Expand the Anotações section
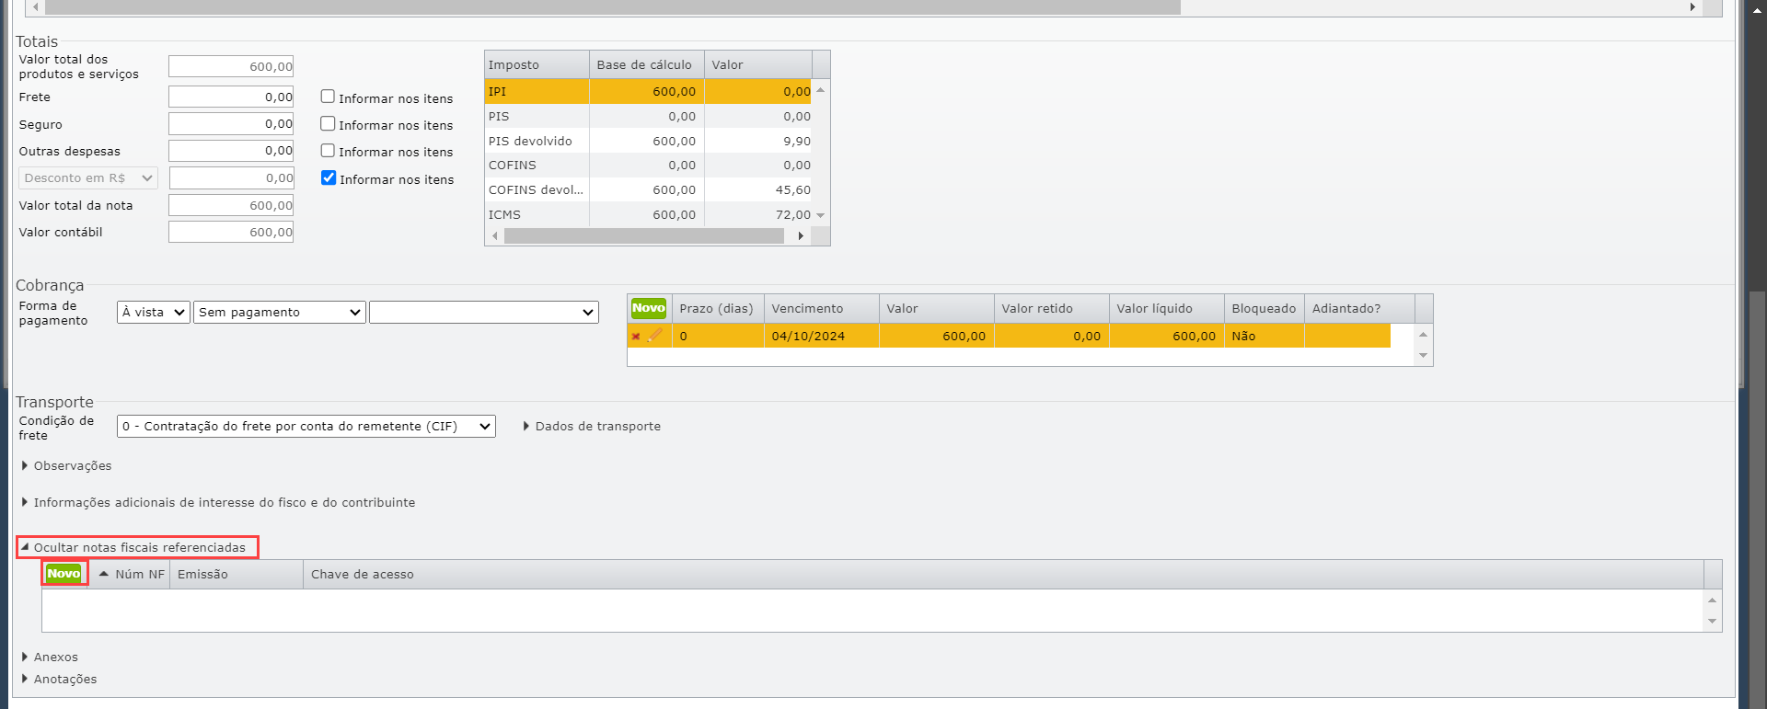Image resolution: width=1767 pixels, height=709 pixels. 59,680
